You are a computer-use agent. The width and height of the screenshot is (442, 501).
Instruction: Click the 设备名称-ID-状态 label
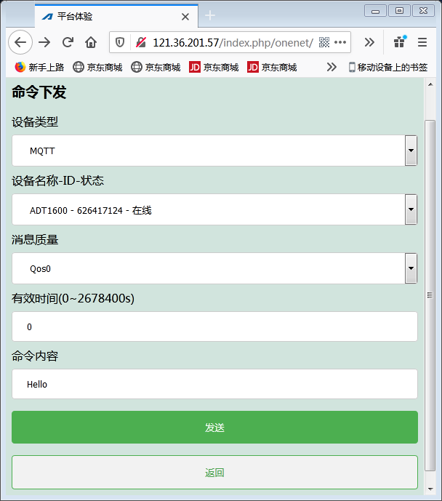coord(58,180)
